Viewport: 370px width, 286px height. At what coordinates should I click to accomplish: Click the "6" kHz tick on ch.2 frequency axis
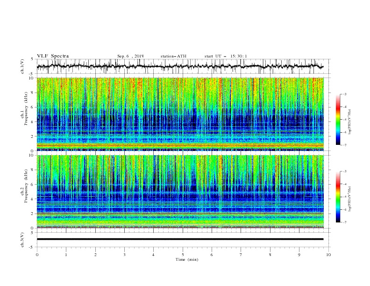33,184
